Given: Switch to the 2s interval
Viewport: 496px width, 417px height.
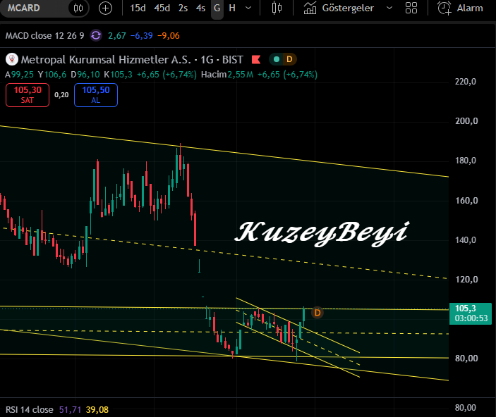Looking at the screenshot, I should (183, 8).
